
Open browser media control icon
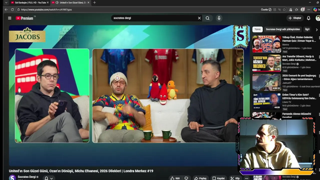point(290,9)
